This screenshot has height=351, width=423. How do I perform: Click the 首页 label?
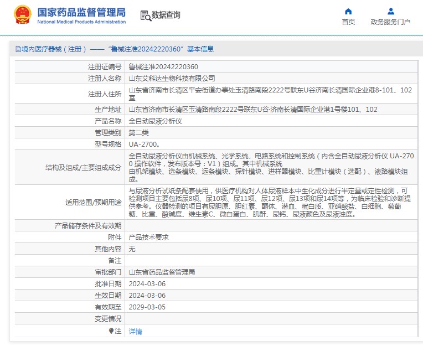click(x=348, y=22)
